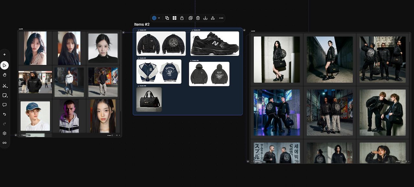Download selection with the download icon
Image resolution: width=414 pixels, height=187 pixels.
tap(205, 18)
